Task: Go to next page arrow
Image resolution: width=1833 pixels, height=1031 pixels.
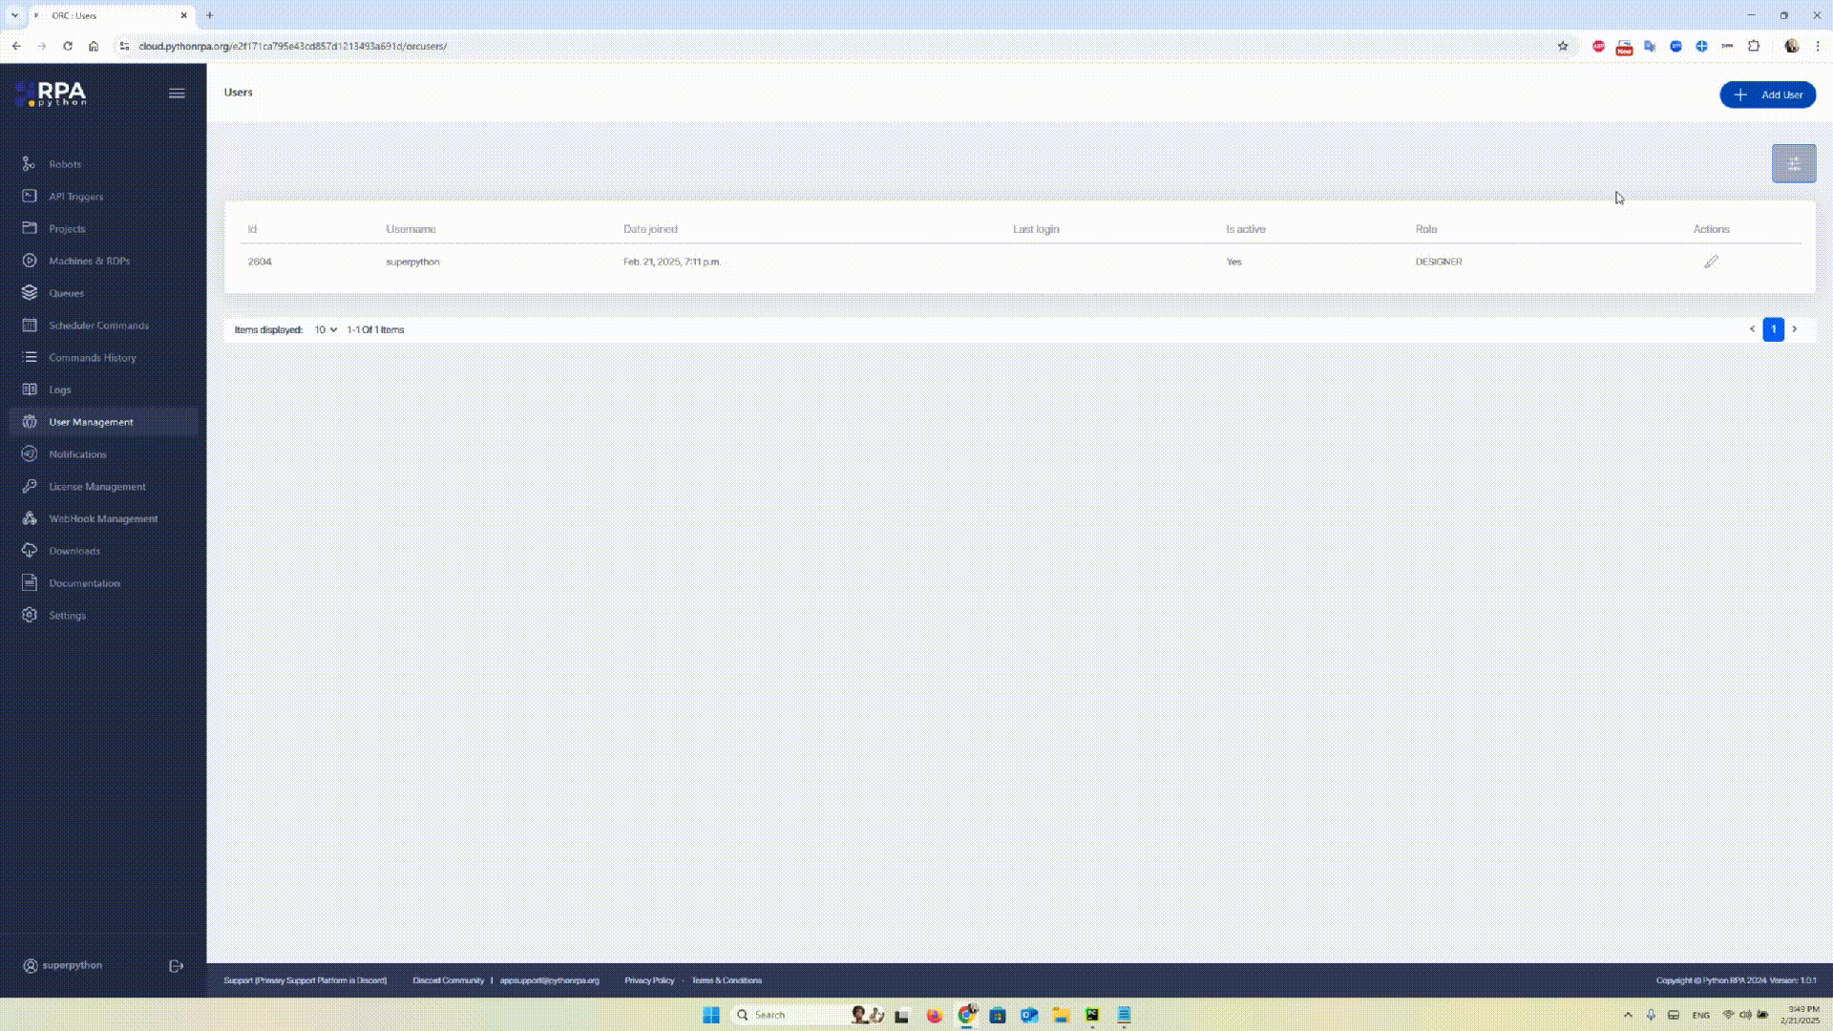Action: click(x=1795, y=329)
